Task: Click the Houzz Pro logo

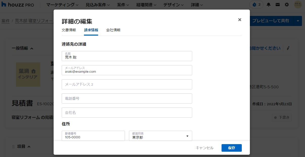Action: click(18, 5)
